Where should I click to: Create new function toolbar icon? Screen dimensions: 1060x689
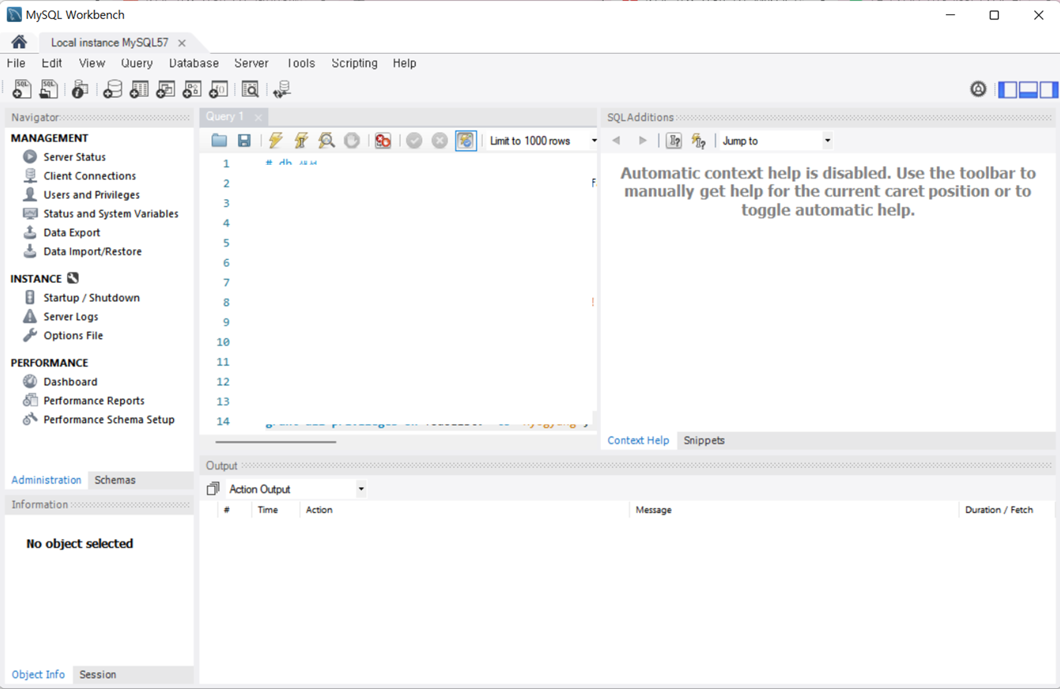click(219, 89)
